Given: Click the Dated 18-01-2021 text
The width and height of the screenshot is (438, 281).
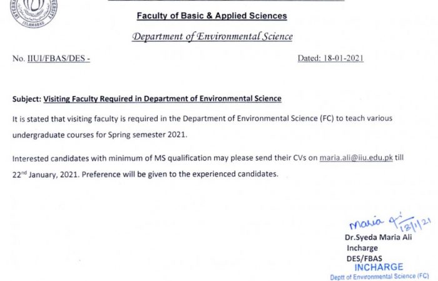Looking at the screenshot, I should click(x=330, y=58).
